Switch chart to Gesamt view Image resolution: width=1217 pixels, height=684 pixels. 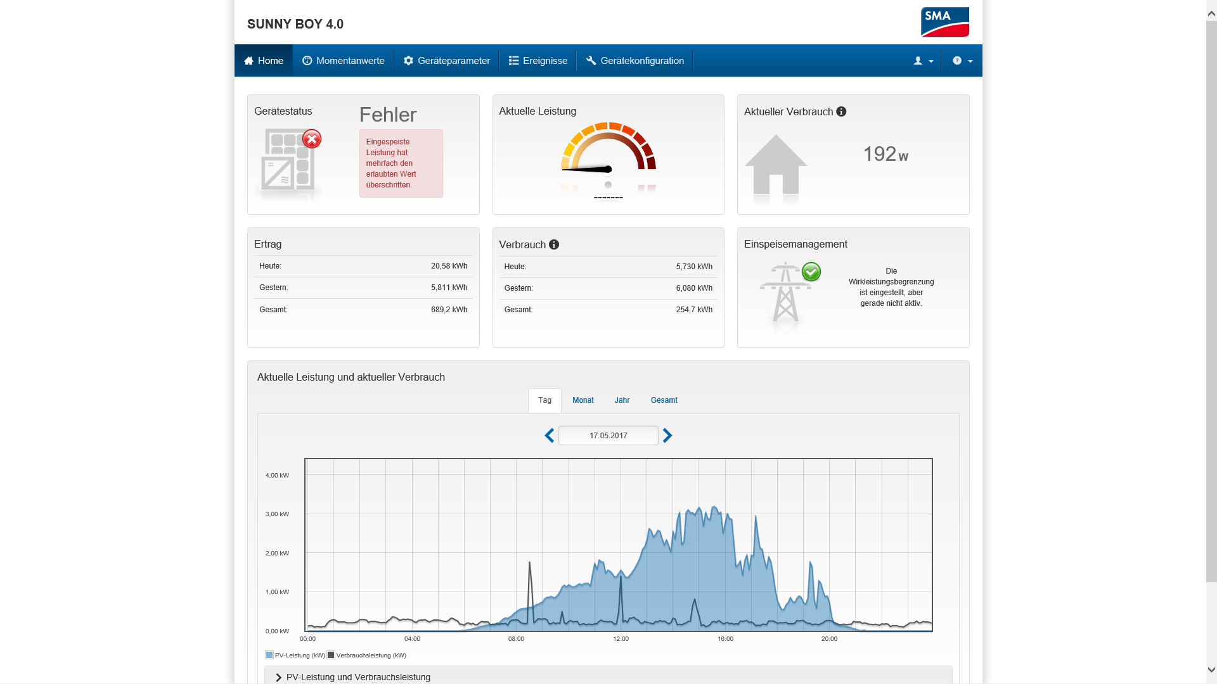pos(664,400)
